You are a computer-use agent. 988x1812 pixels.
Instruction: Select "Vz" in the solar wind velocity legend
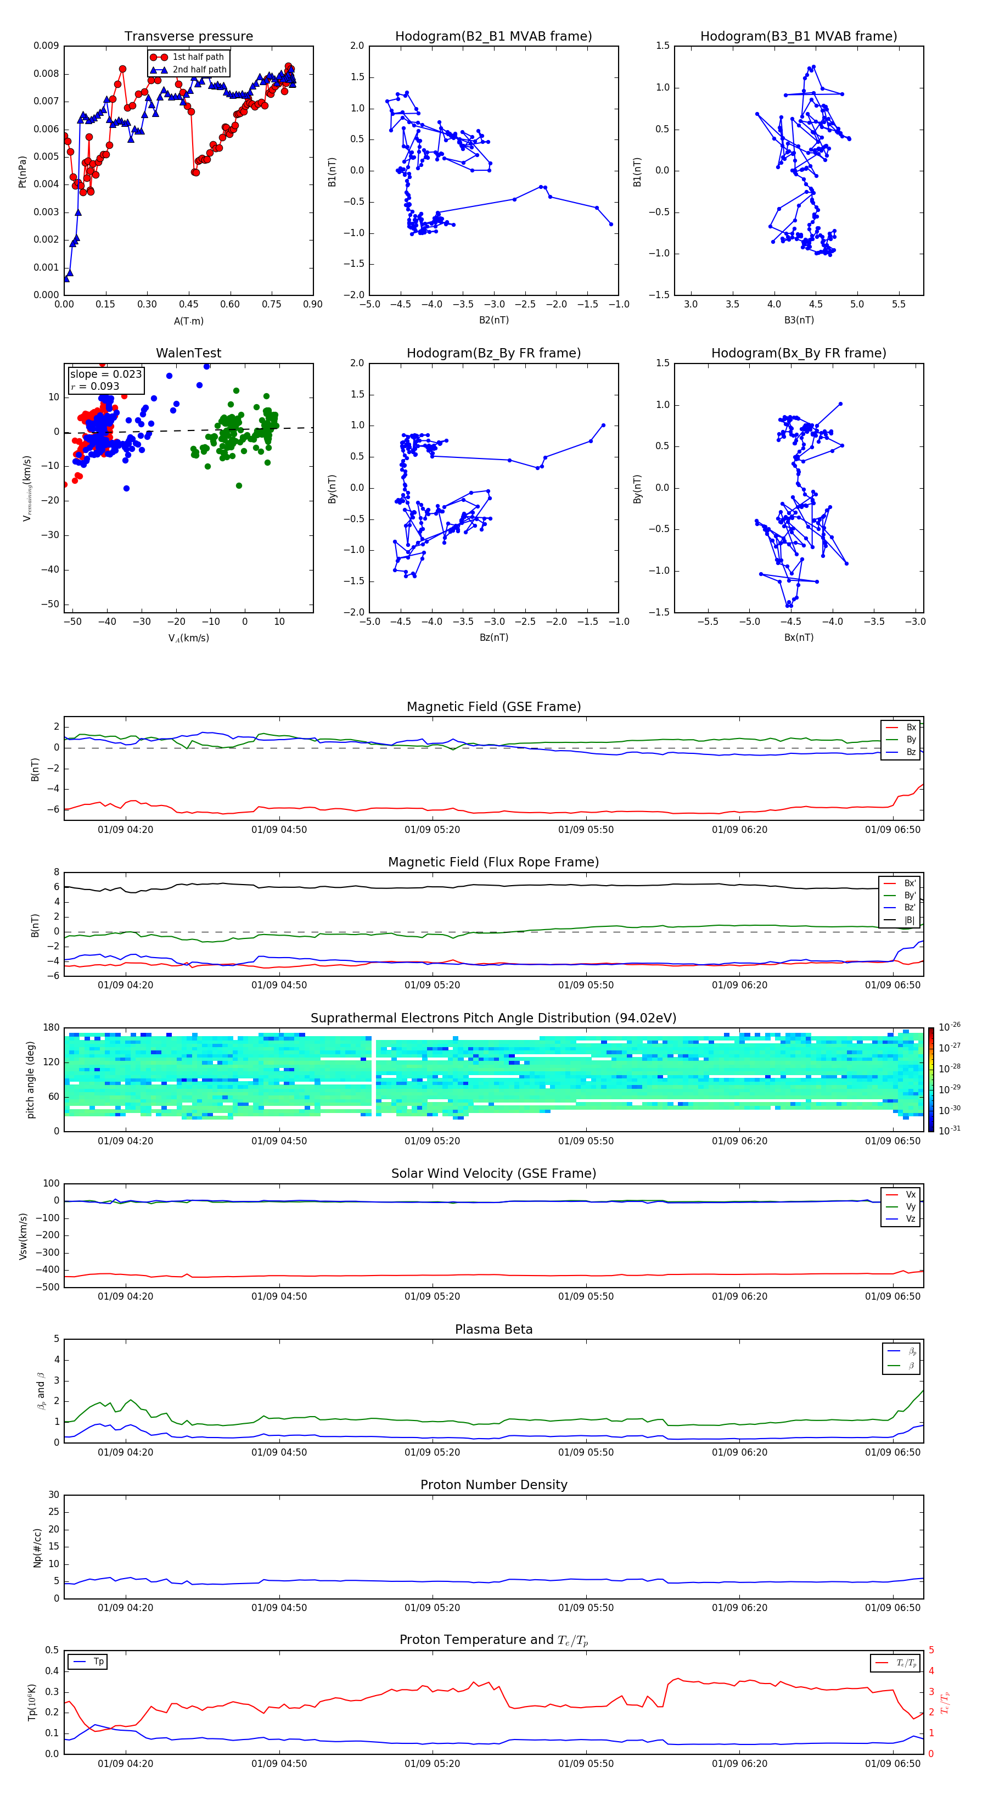(x=901, y=1218)
